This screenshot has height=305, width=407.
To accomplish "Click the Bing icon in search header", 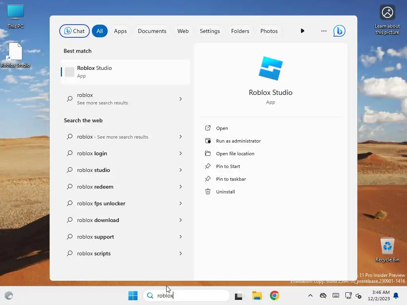I will (339, 31).
